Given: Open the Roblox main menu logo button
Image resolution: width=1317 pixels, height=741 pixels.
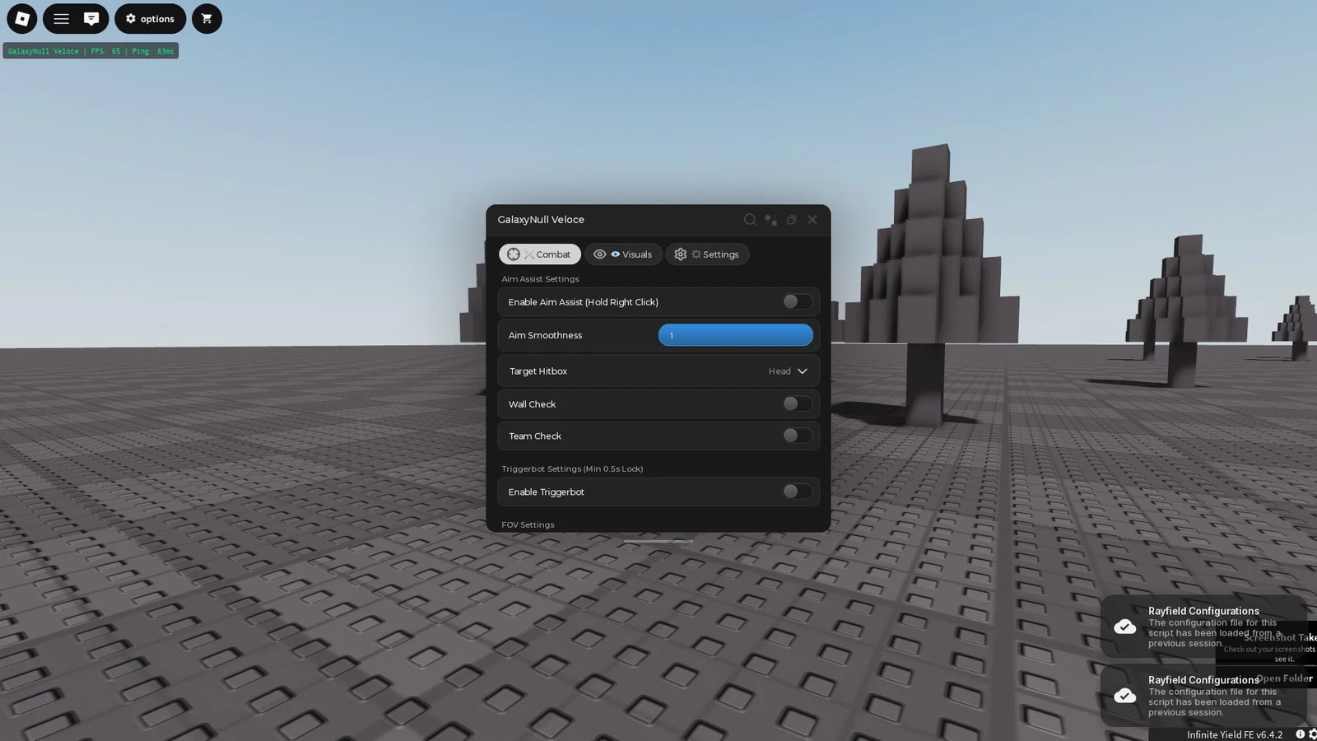Looking at the screenshot, I should (x=22, y=18).
